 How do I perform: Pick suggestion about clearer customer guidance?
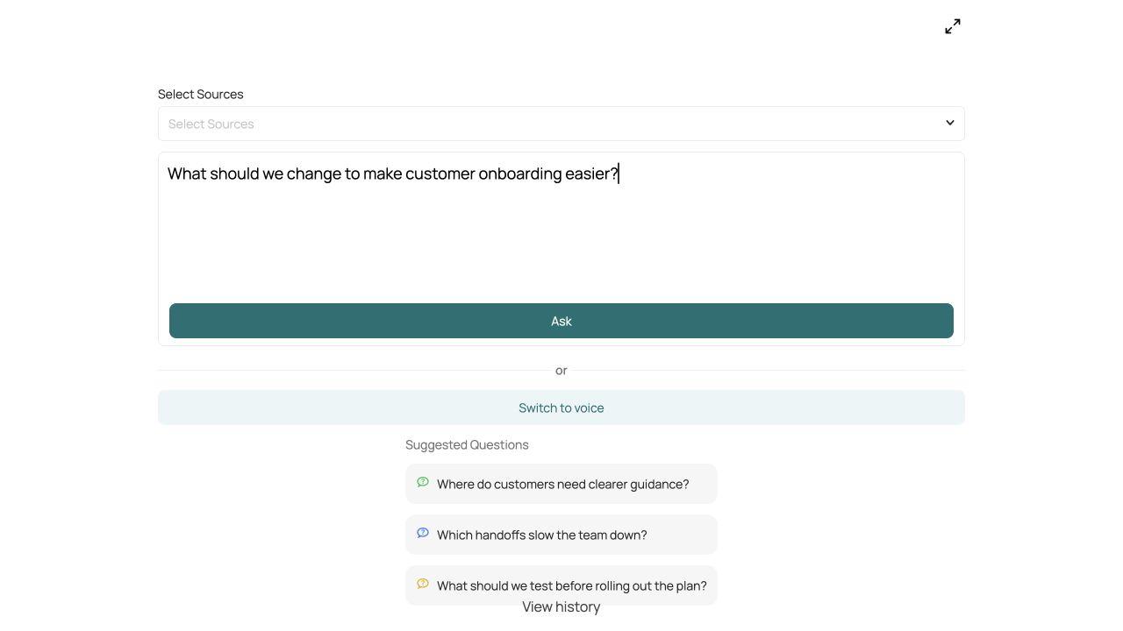561,484
